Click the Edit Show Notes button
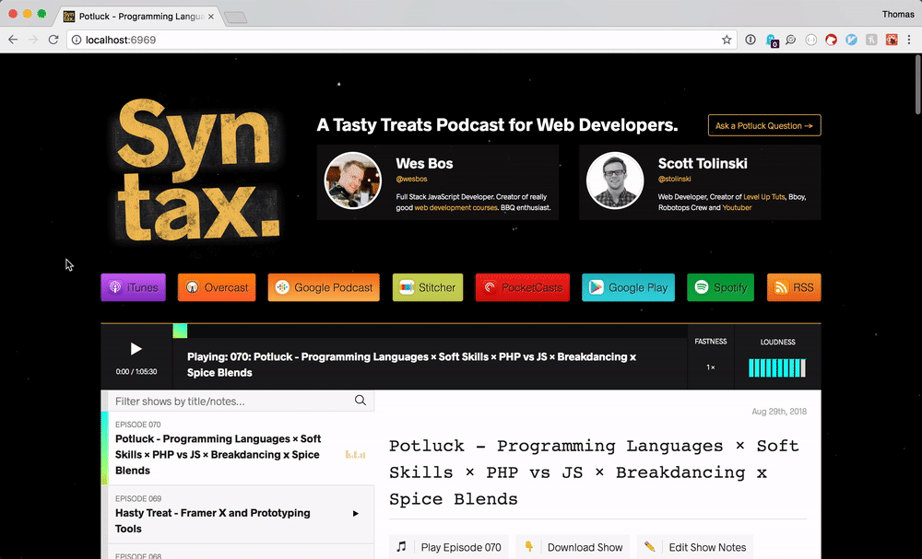This screenshot has height=559, width=922. pyautogui.click(x=694, y=547)
